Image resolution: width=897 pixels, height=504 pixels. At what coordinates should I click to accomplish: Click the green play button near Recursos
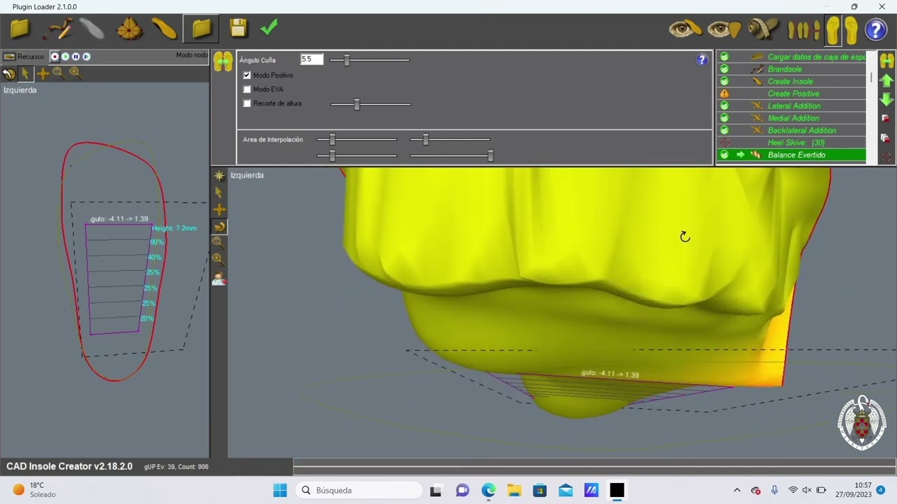point(65,57)
